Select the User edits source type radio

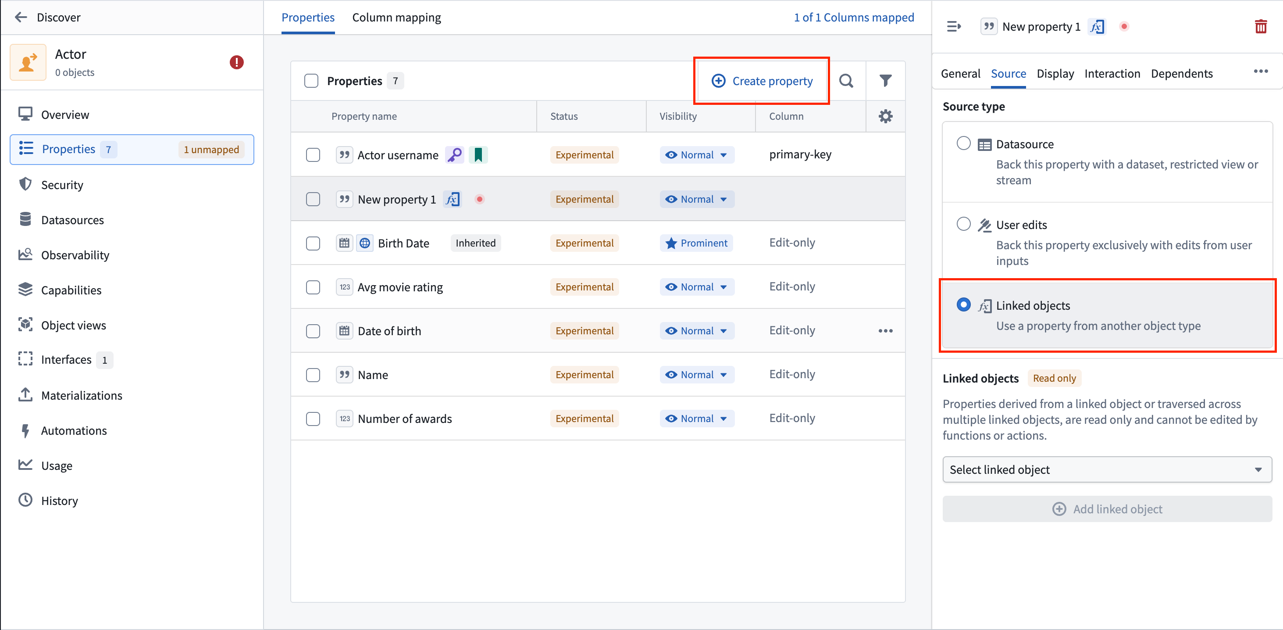[x=963, y=224]
